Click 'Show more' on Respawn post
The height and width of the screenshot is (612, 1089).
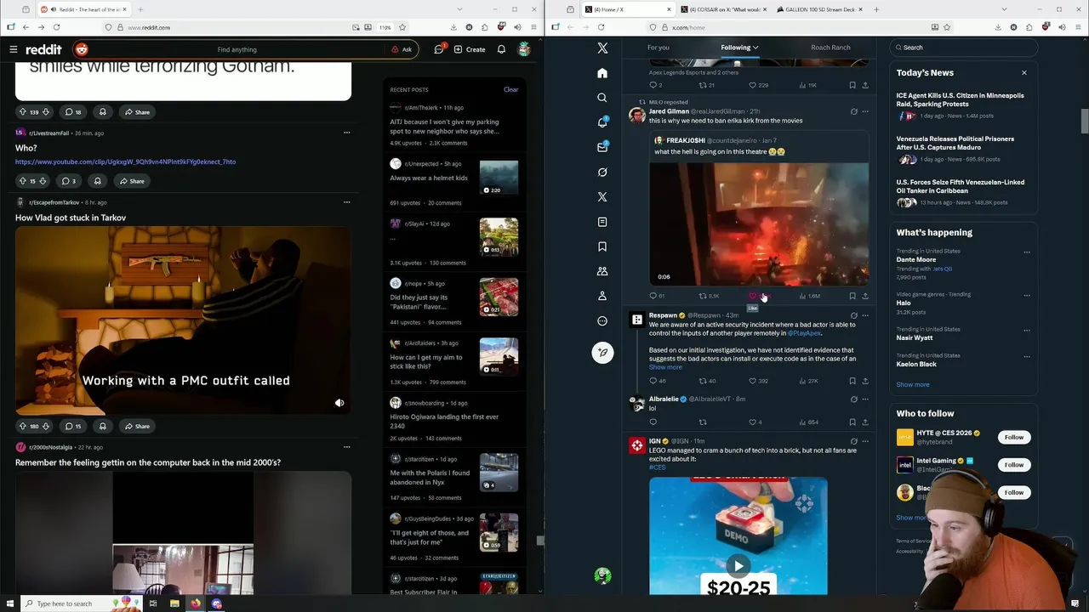click(x=665, y=367)
